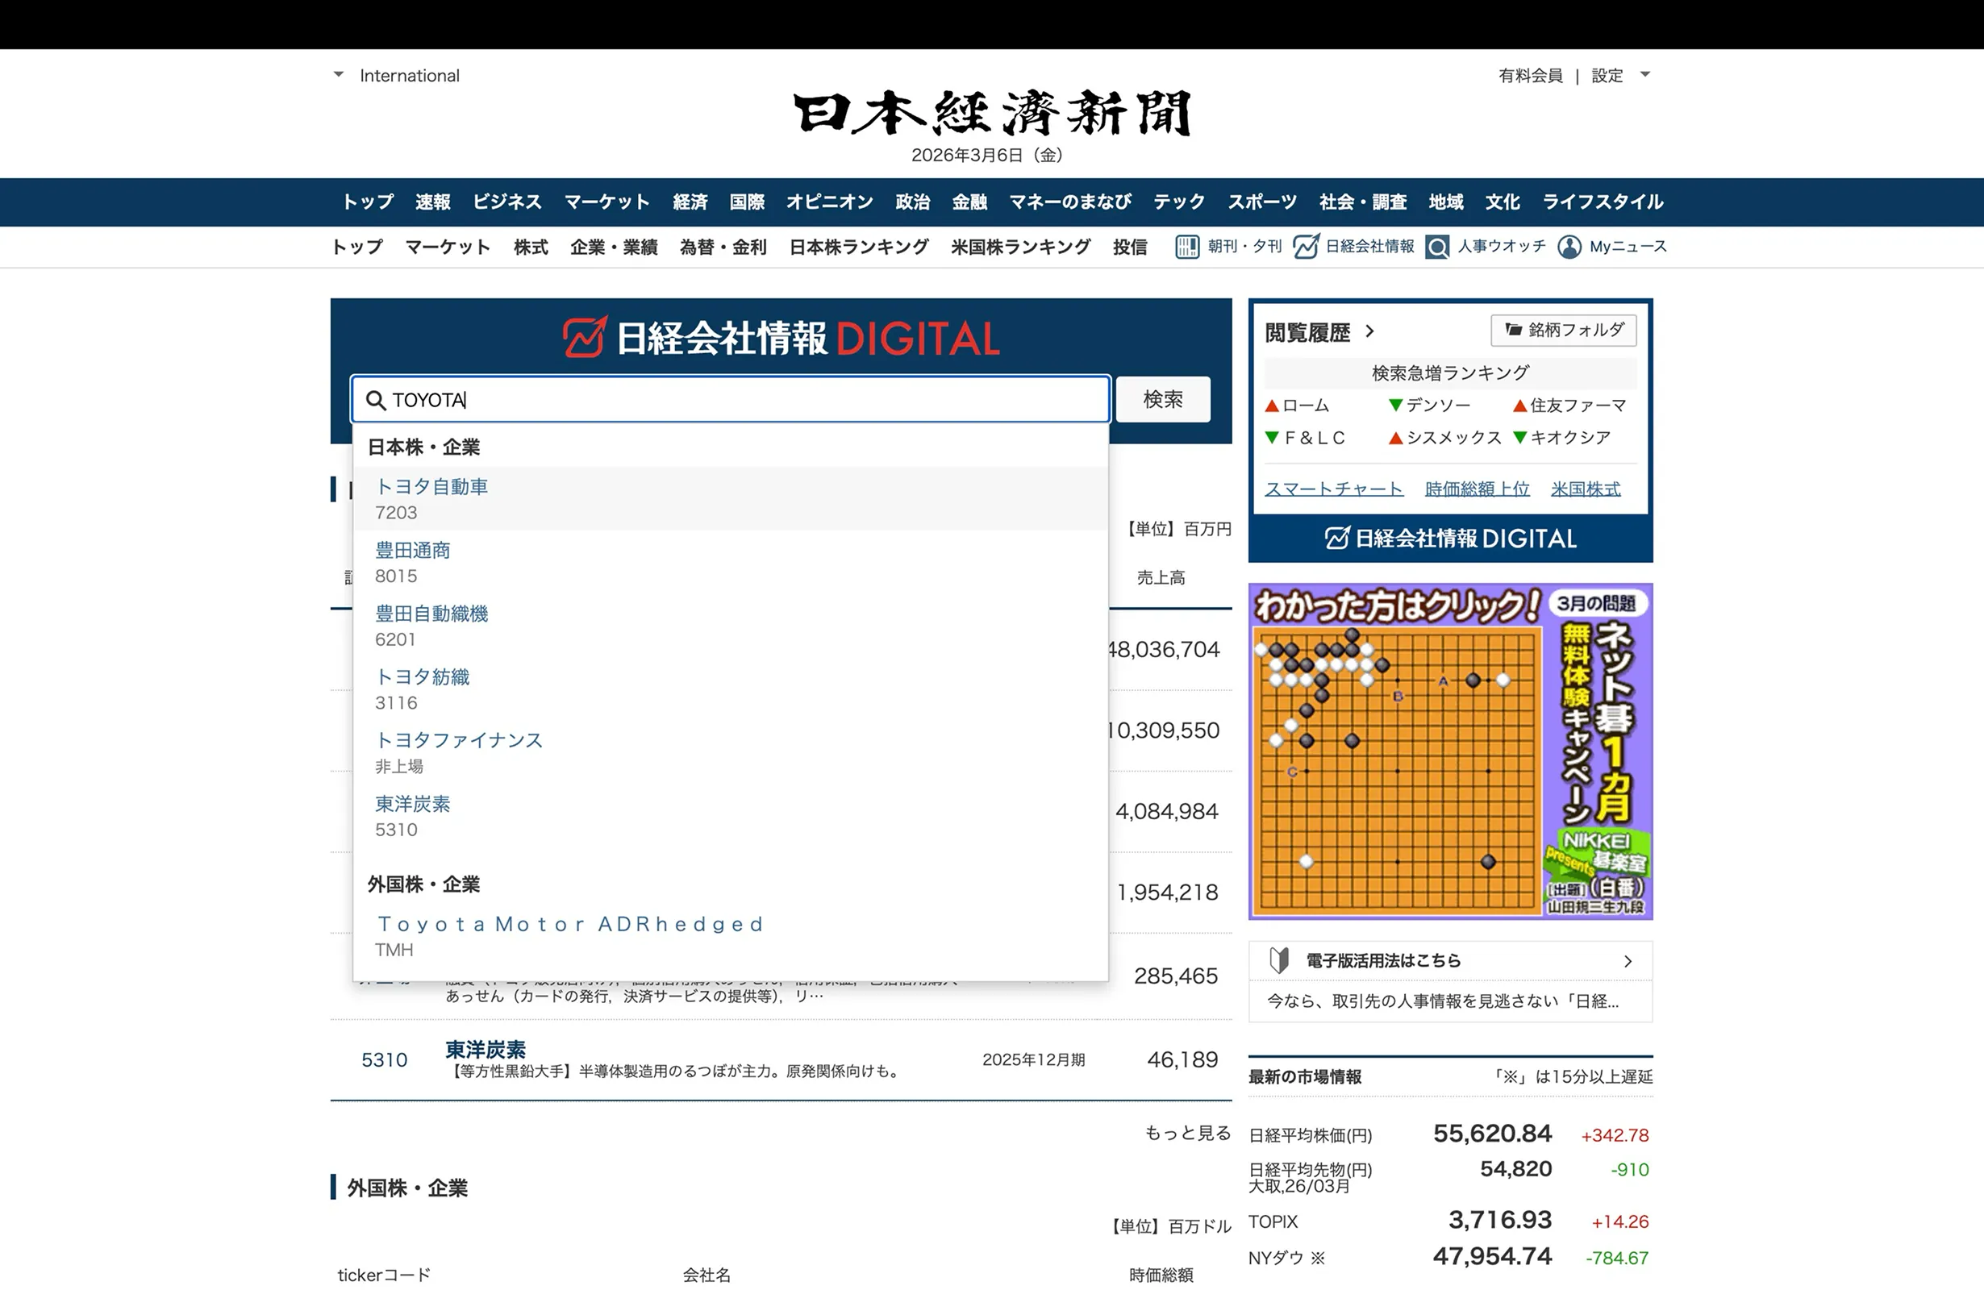Click the up-arrow icon next to 住友ファーマ
The image size is (1984, 1290).
coord(1519,406)
